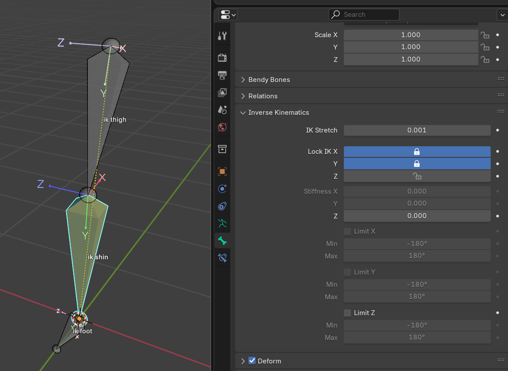Click the ik shin bone label
508x371 pixels.
pyautogui.click(x=98, y=257)
